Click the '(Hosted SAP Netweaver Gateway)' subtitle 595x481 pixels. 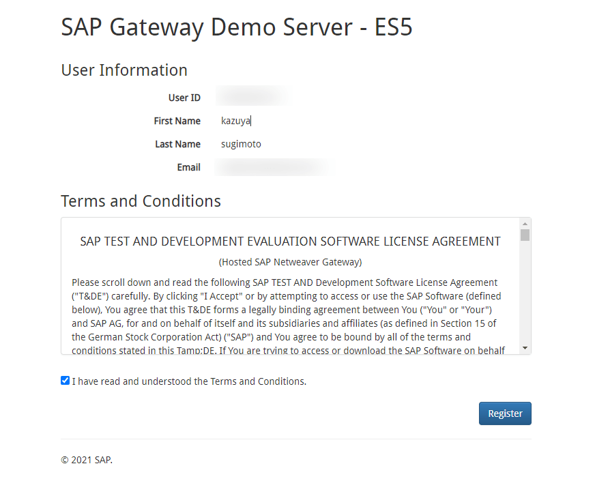tap(290, 262)
